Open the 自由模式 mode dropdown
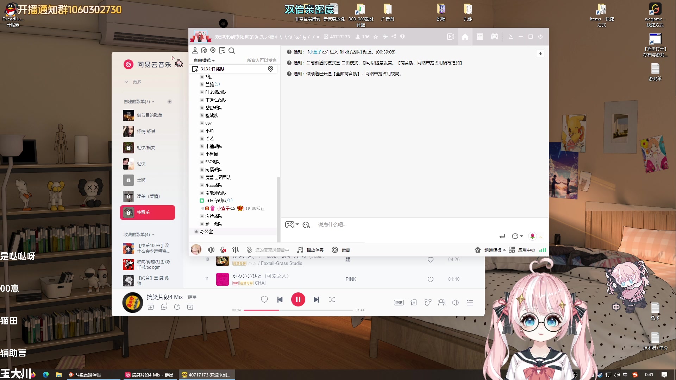Viewport: 676px width, 380px height. click(x=204, y=61)
